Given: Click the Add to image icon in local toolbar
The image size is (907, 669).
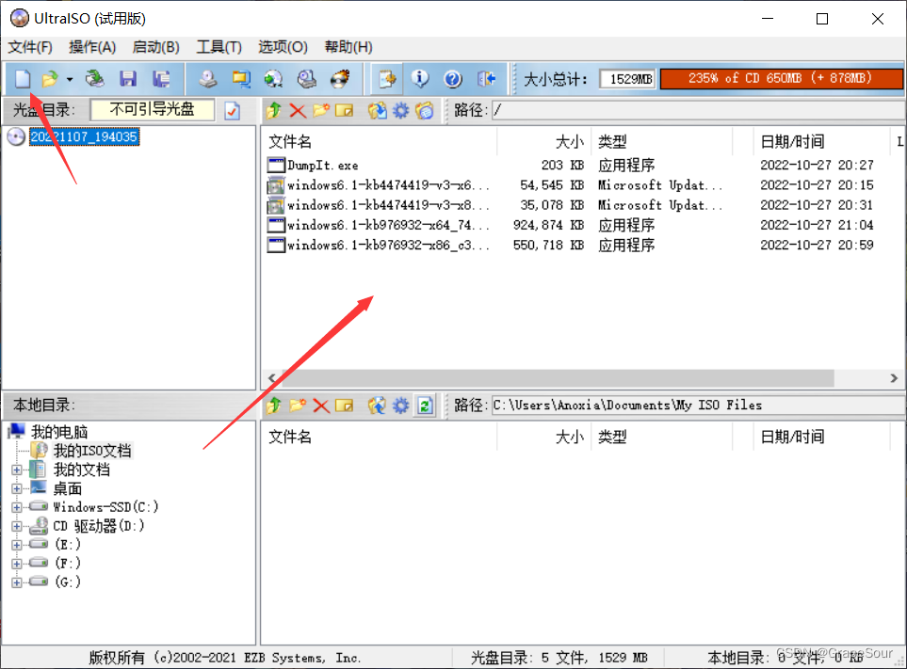Looking at the screenshot, I should (x=377, y=406).
